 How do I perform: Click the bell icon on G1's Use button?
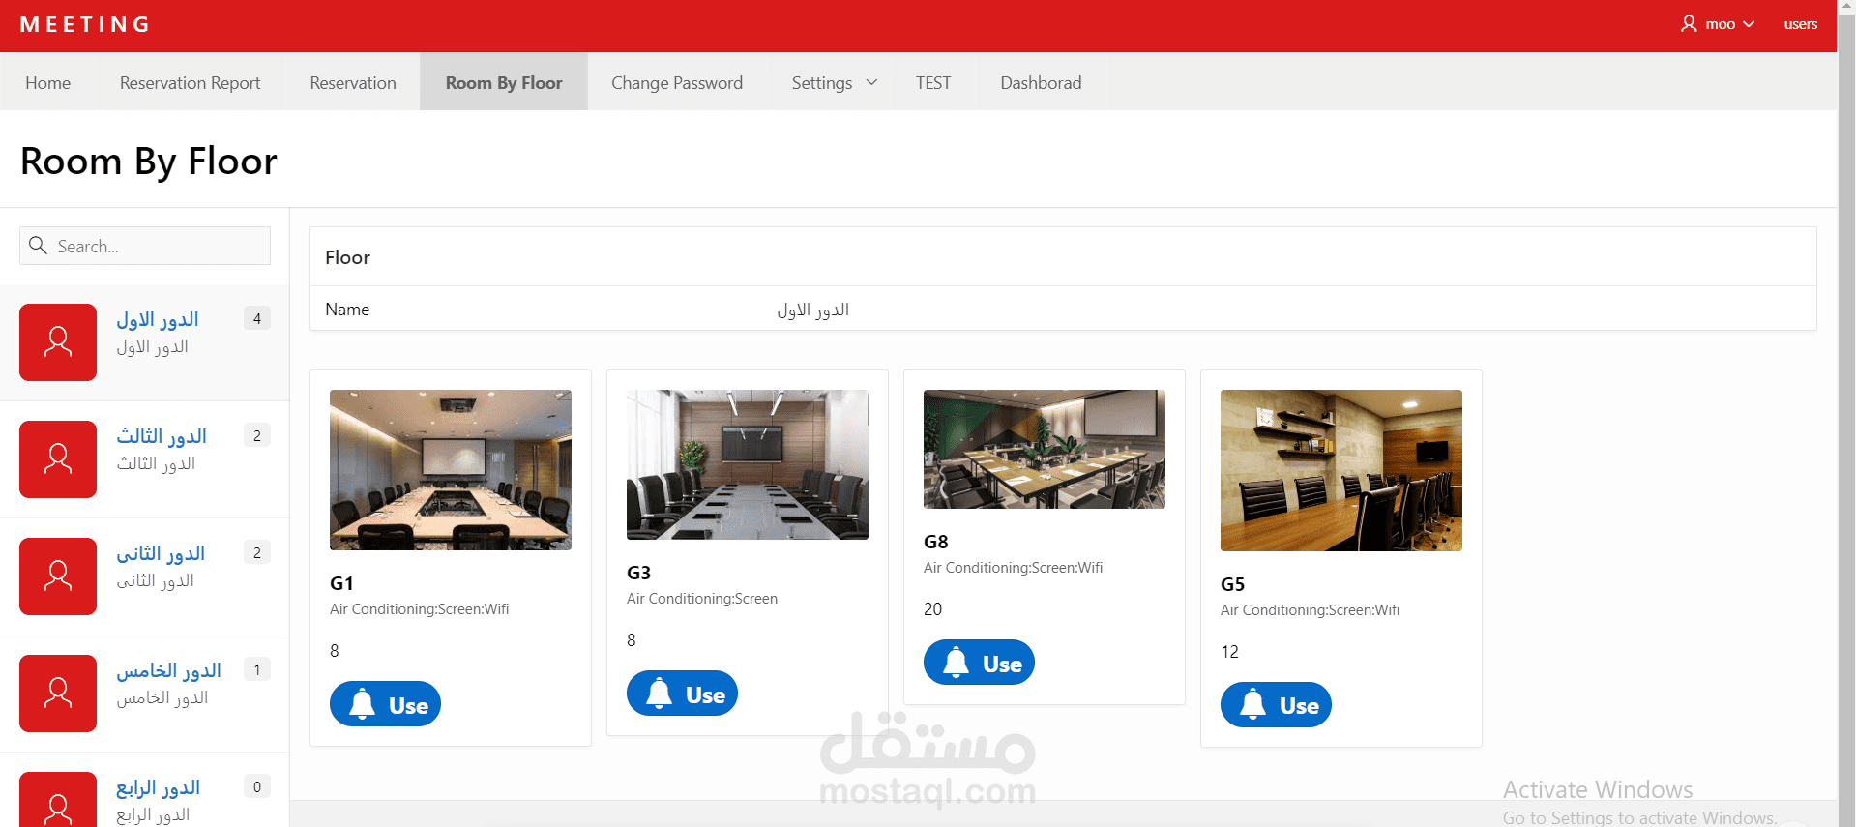point(363,704)
